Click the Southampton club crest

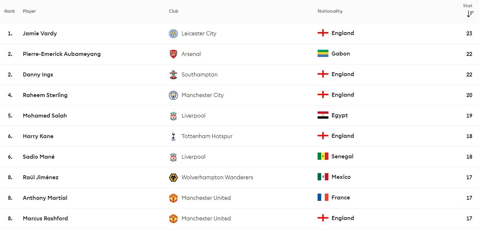(x=173, y=75)
